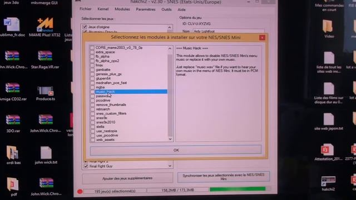Click the 195 jeu(x) sélectionné(s) status
The image size is (356, 200).
coord(115,191)
